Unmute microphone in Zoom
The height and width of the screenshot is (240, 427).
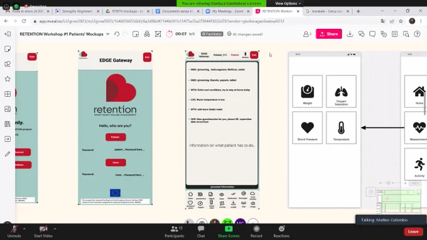pos(14,232)
